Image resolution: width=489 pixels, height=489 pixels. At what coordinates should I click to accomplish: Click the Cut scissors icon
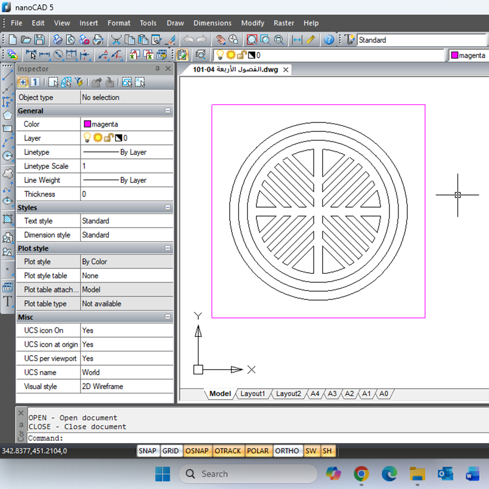coord(116,40)
